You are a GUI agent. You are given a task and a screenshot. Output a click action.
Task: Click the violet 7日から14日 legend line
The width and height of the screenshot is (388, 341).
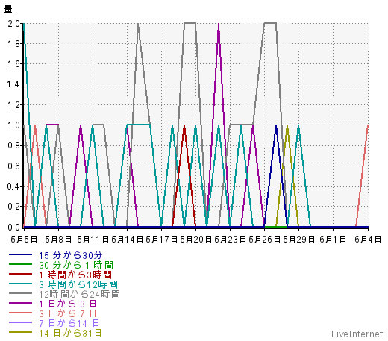pos(20,322)
